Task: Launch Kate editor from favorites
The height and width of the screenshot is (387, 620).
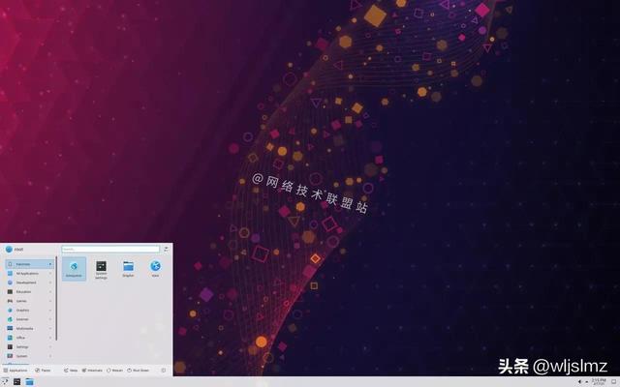Action: pyautogui.click(x=155, y=268)
